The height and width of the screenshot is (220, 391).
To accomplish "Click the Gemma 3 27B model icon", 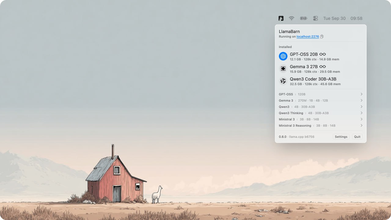I will [x=283, y=69].
